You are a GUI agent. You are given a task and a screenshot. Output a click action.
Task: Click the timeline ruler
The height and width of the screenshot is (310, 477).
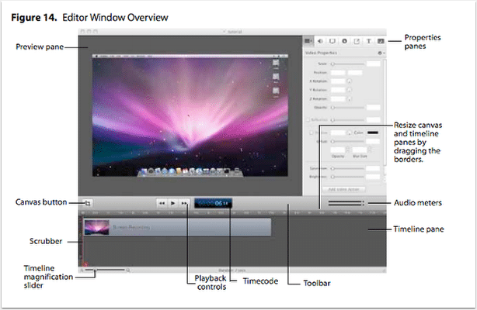tap(232, 213)
